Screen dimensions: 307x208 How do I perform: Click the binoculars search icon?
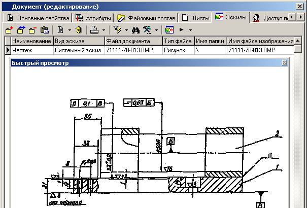tap(135, 30)
